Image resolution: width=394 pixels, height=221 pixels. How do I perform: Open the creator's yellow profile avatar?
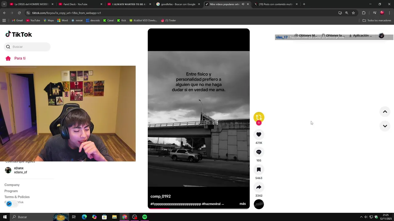coord(259,117)
